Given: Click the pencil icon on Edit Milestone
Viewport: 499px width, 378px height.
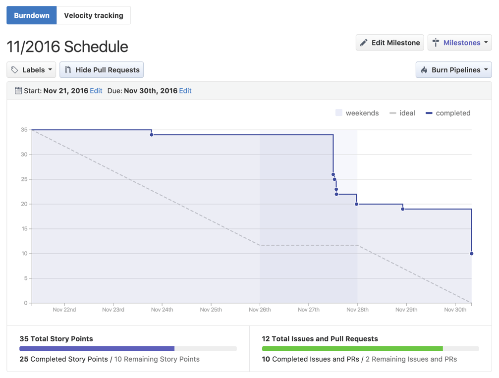Looking at the screenshot, I should pos(364,43).
